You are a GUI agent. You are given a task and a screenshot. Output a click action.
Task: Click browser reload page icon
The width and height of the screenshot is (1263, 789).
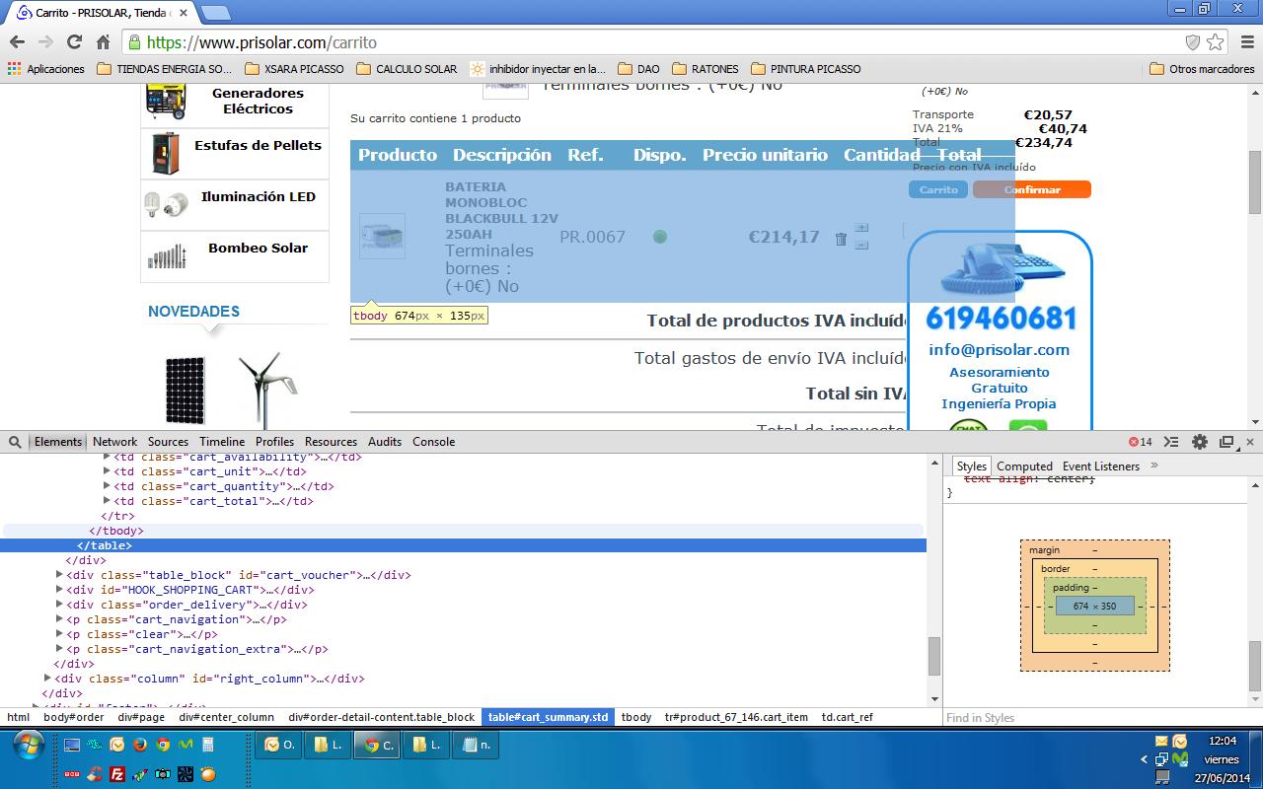point(74,42)
